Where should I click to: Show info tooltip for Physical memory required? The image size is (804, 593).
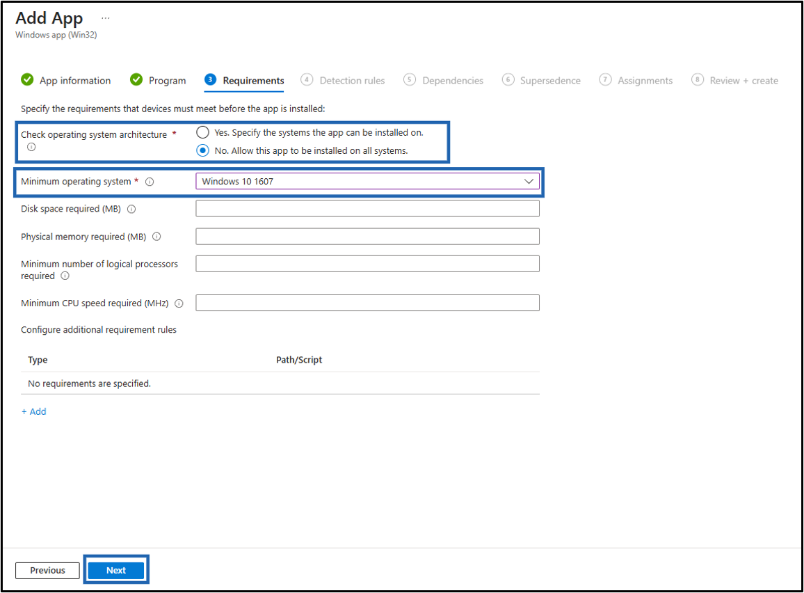click(157, 237)
